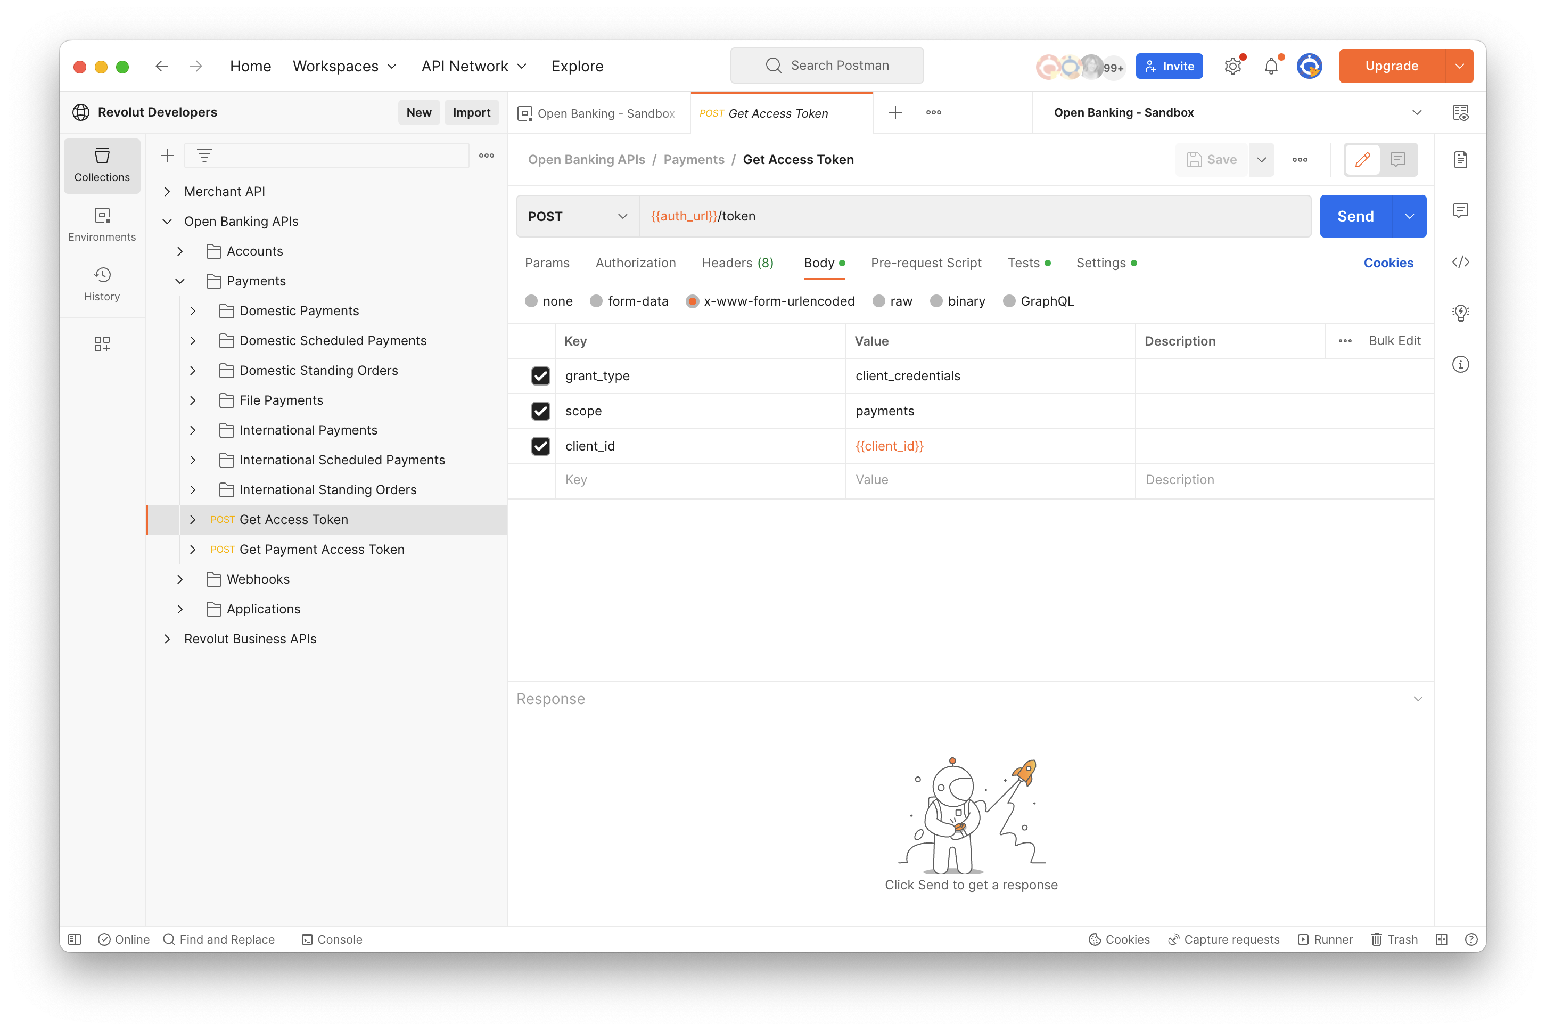Image resolution: width=1546 pixels, height=1031 pixels.
Task: Switch to comment mode icon
Action: coord(1397,160)
